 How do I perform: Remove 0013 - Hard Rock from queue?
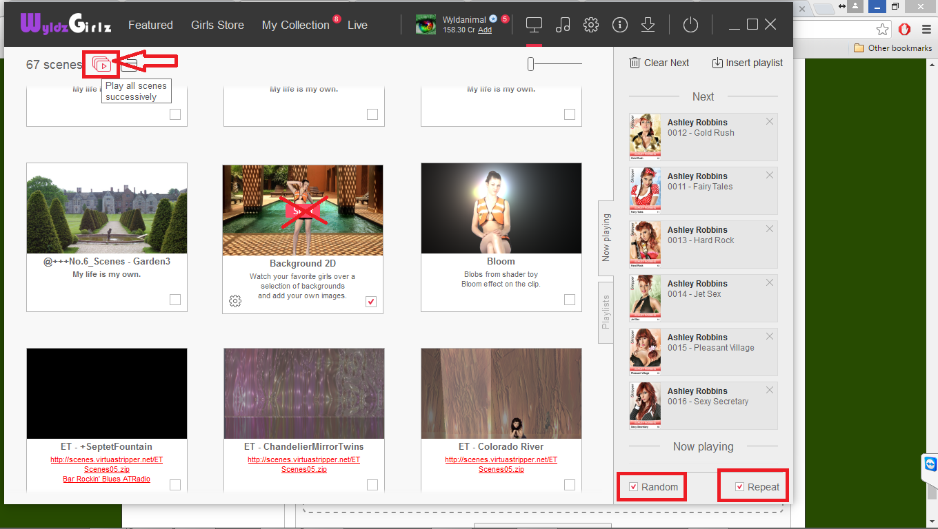tap(770, 229)
